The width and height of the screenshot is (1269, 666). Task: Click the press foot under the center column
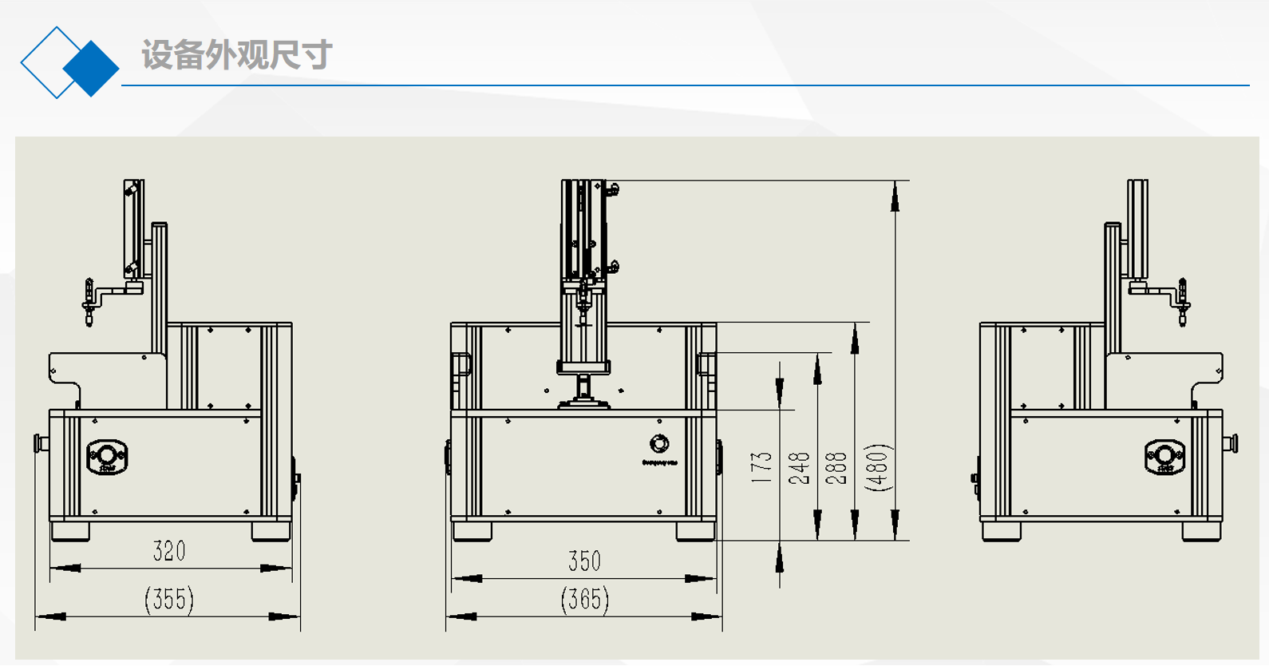tap(584, 402)
